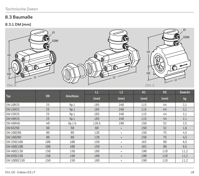This screenshot has height=176, width=199.
Task: Click the weight '11,2' in row DM 1000Z150
Action: (x=185, y=160)
